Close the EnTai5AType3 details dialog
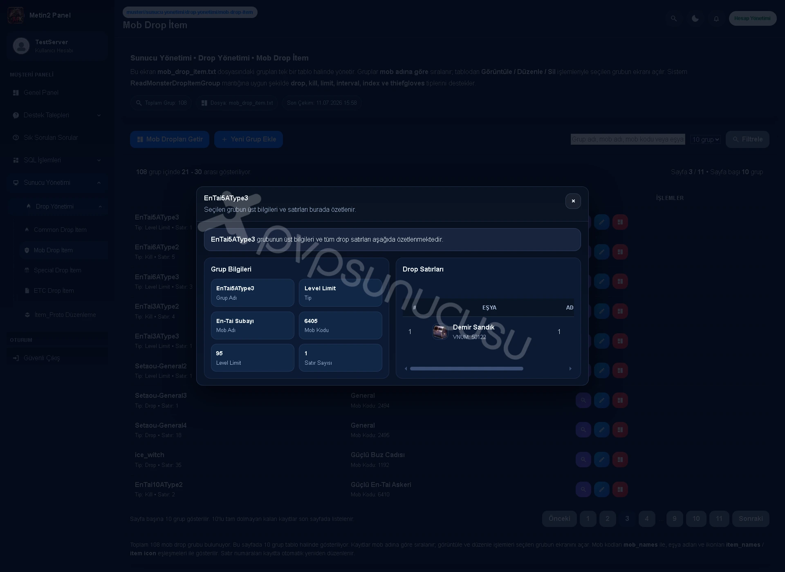The height and width of the screenshot is (572, 785). coord(573,201)
